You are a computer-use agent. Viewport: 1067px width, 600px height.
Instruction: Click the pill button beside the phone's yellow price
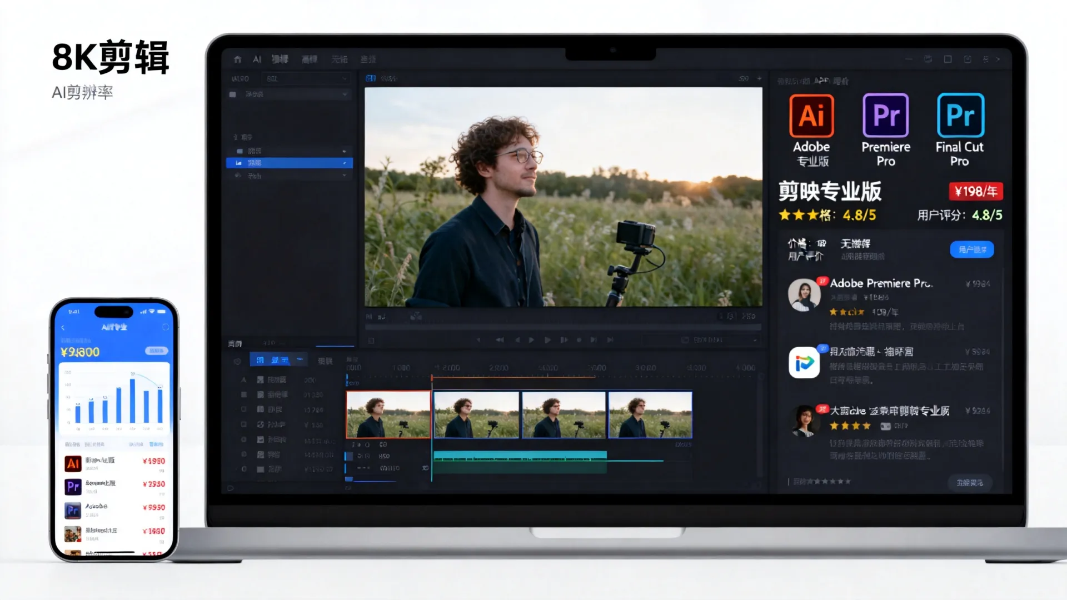(x=156, y=351)
